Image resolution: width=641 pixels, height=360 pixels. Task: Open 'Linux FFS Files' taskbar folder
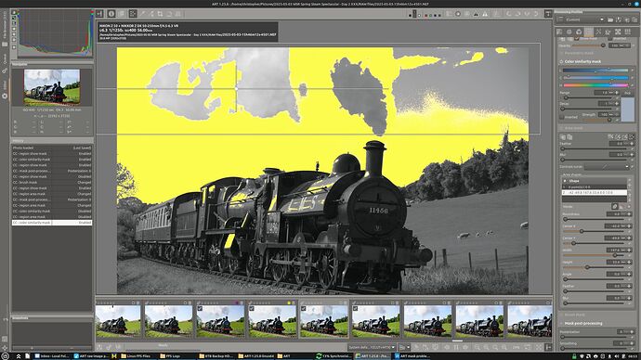point(136,356)
